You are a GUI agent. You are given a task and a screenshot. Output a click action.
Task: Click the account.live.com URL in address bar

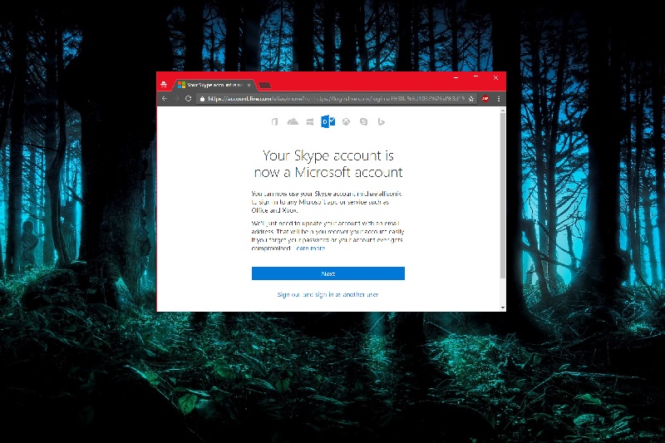pyautogui.click(x=337, y=98)
